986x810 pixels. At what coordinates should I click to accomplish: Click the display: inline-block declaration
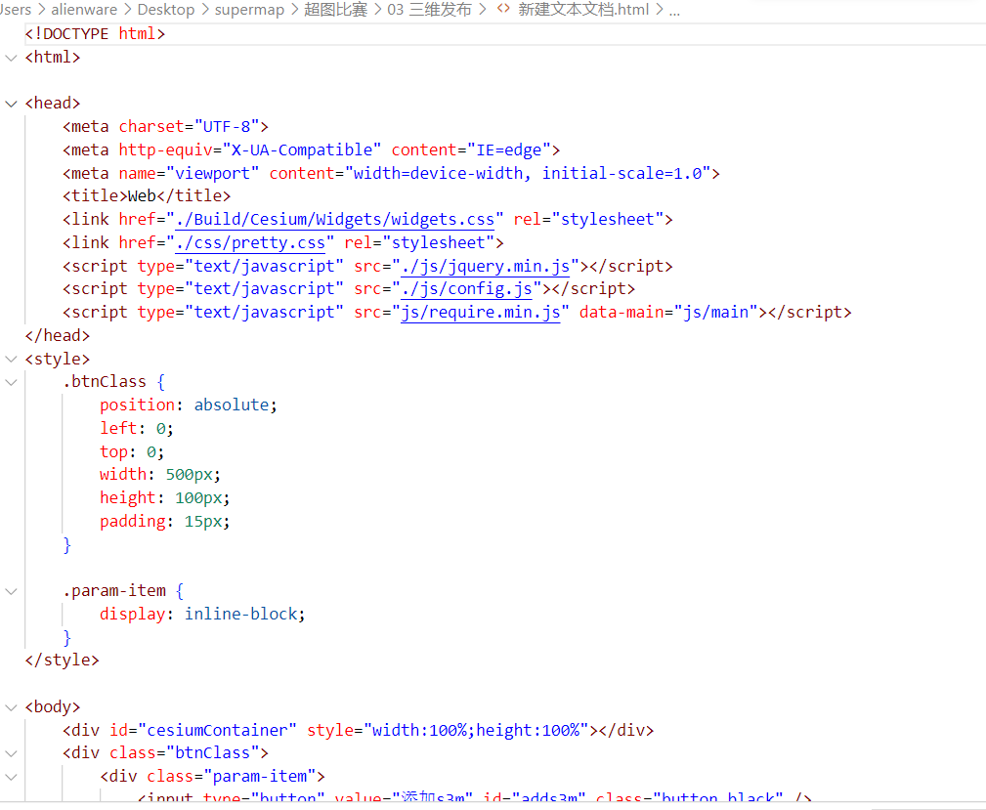(x=202, y=615)
